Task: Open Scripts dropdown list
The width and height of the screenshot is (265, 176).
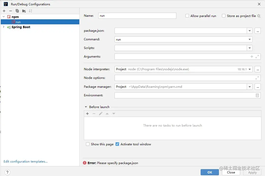Action: [250, 48]
